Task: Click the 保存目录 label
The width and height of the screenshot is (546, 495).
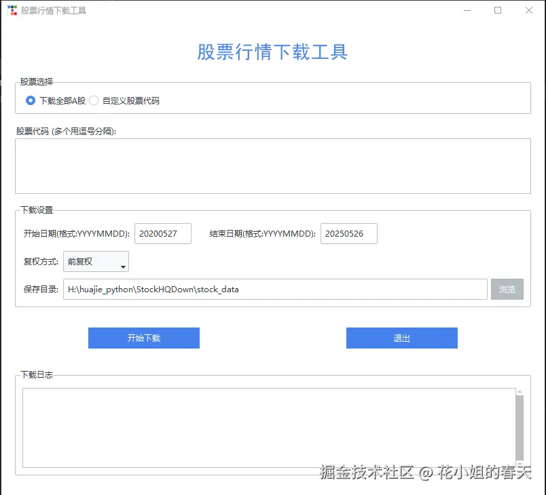Action: (41, 290)
